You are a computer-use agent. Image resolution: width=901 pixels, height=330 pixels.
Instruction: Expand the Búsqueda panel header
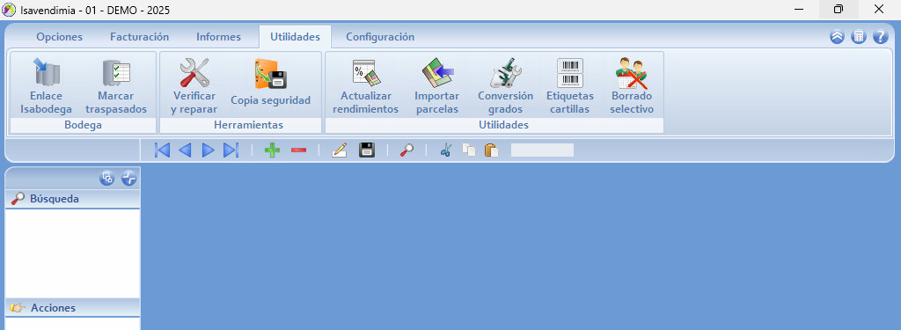pos(72,199)
